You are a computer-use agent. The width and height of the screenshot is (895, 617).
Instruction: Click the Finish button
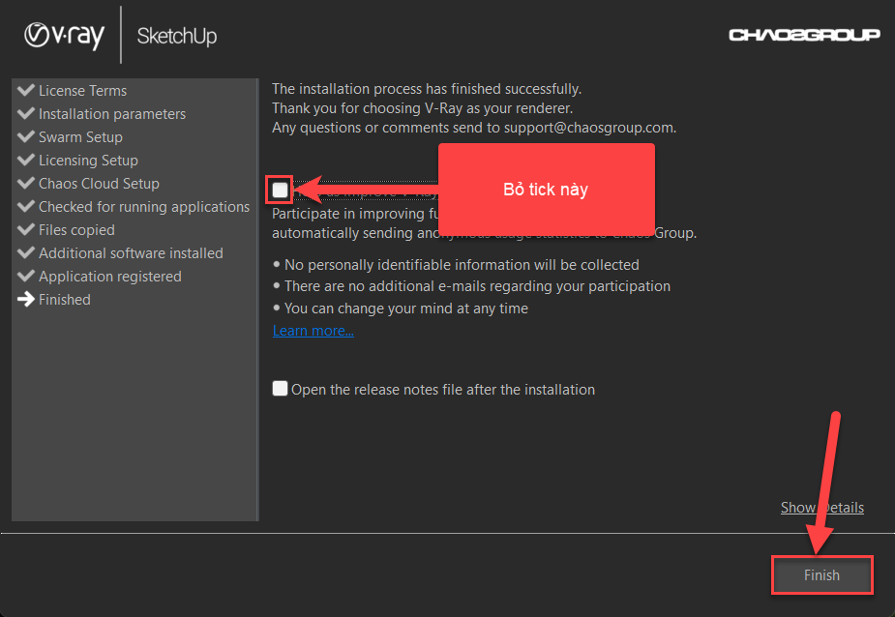pos(821,574)
